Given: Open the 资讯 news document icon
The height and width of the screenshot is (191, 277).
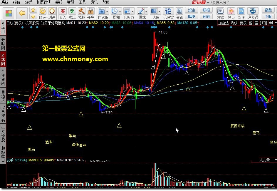Looking at the screenshot, I should click(x=179, y=14).
